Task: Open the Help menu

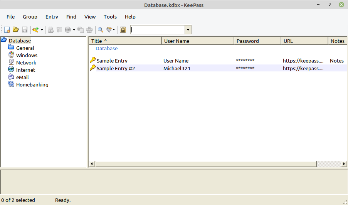Action: pos(130,17)
